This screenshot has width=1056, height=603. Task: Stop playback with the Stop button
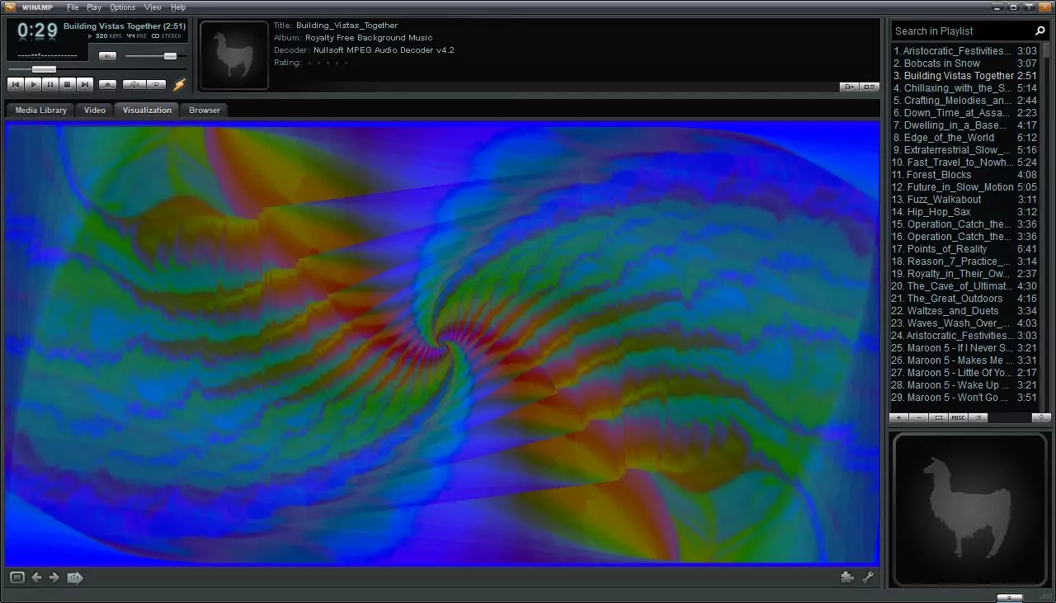click(68, 84)
